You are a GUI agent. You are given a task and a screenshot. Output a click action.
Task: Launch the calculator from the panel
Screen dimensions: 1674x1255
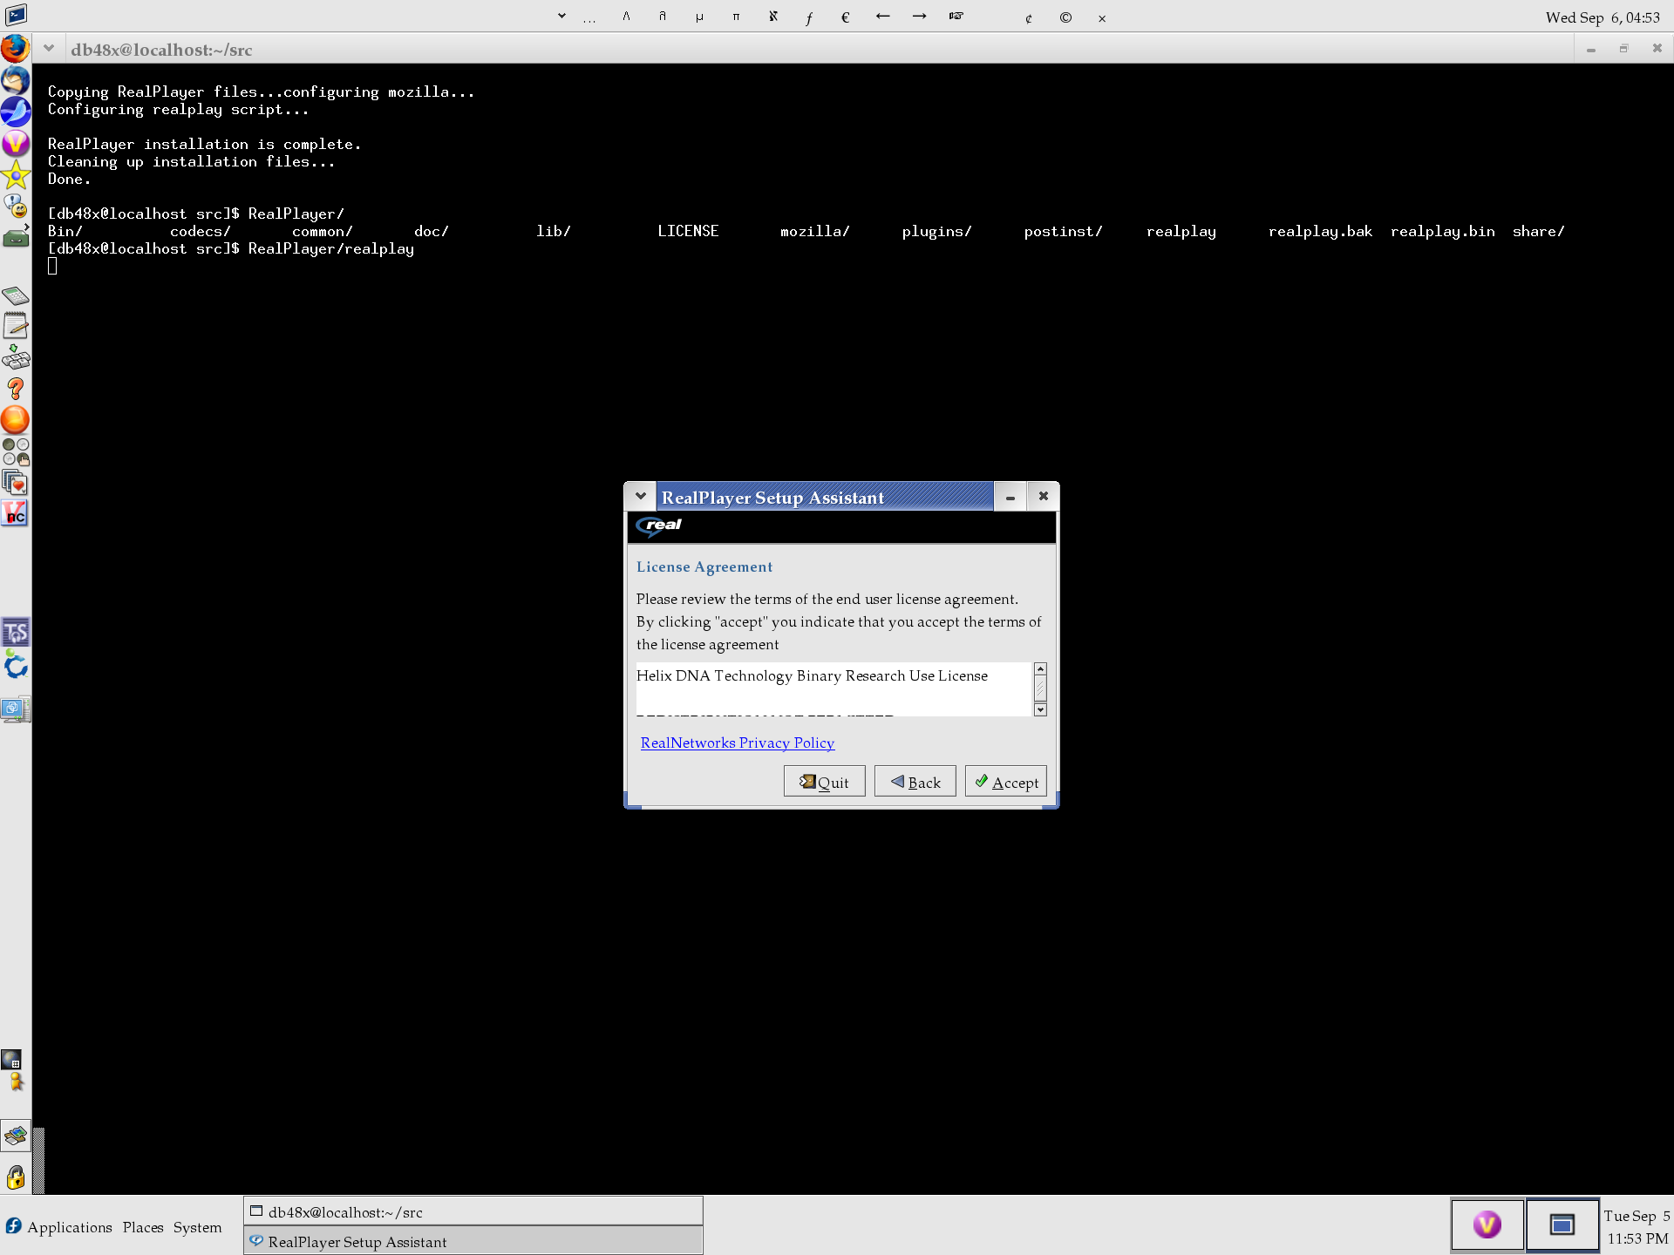coord(16,296)
